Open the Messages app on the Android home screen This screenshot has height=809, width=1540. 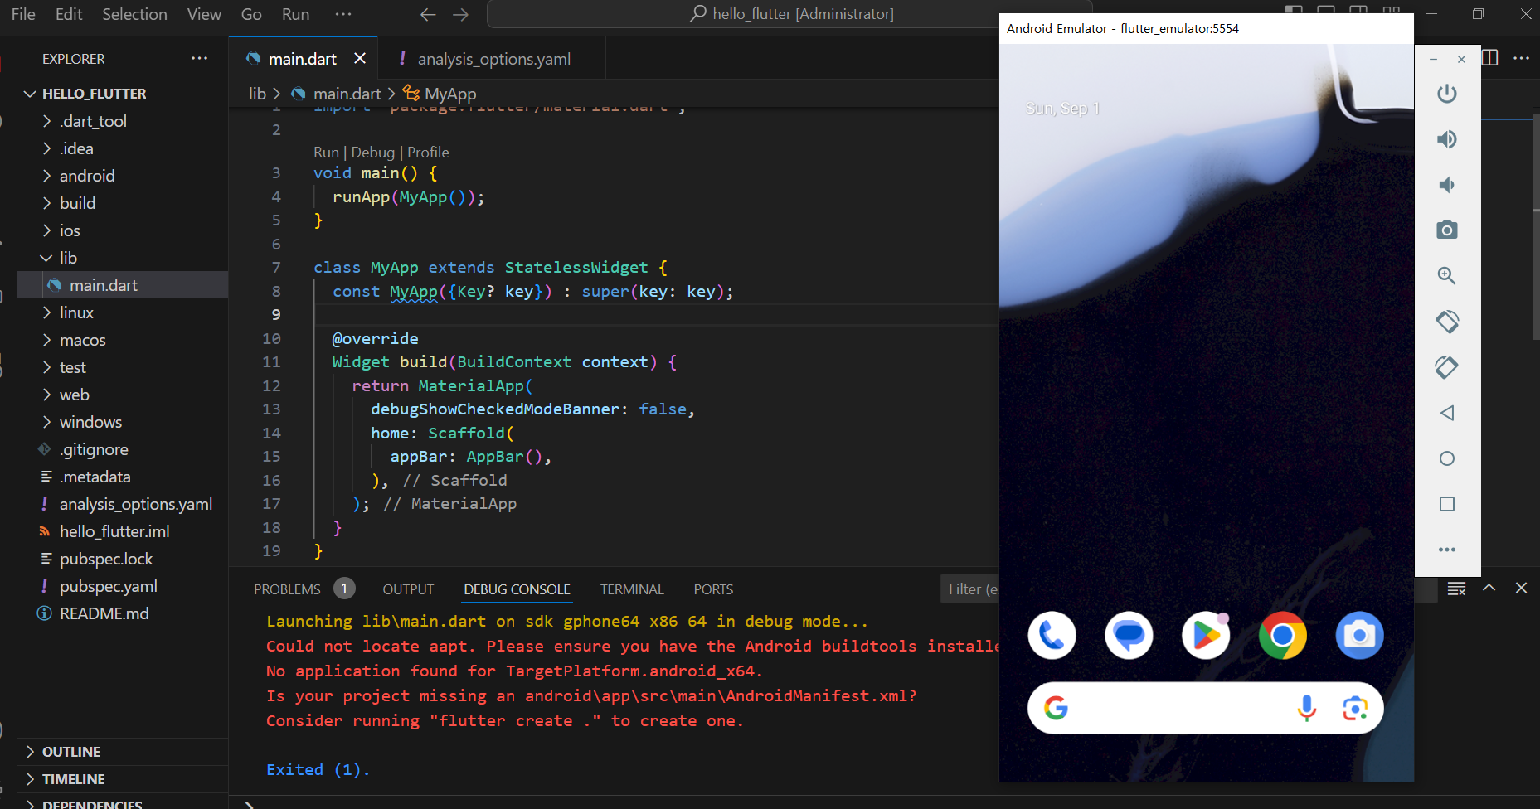(x=1129, y=636)
